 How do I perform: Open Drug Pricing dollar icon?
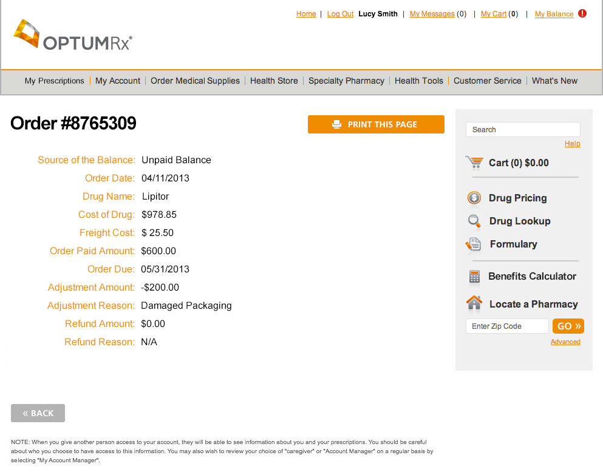pos(474,198)
